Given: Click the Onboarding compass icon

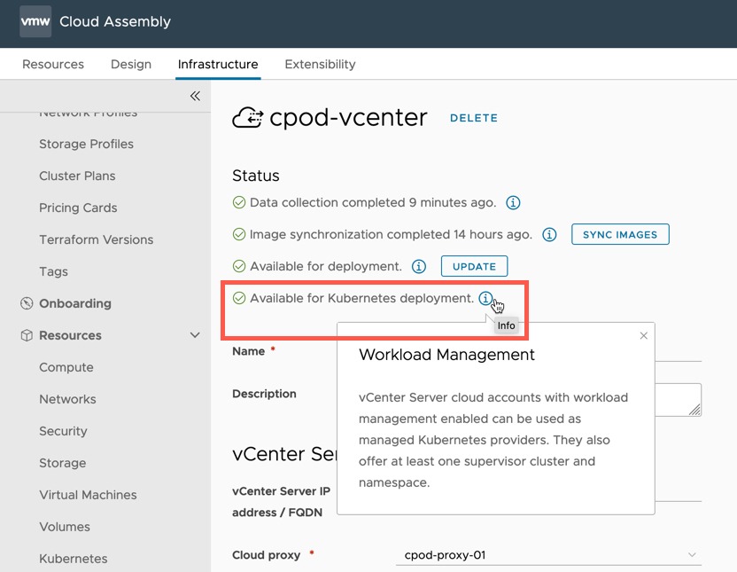Looking at the screenshot, I should [27, 303].
